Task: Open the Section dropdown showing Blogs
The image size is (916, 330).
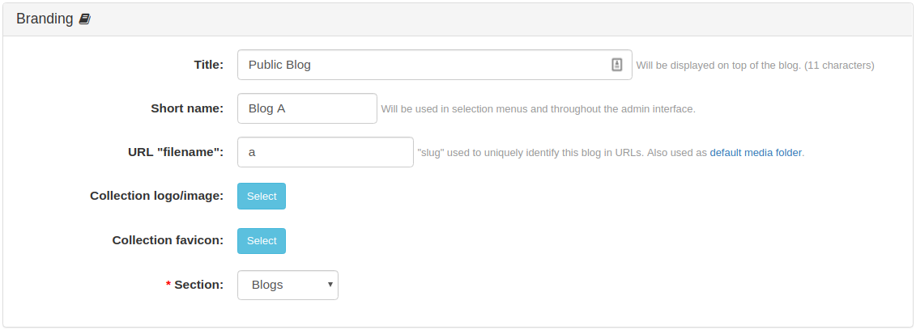Action: point(288,285)
